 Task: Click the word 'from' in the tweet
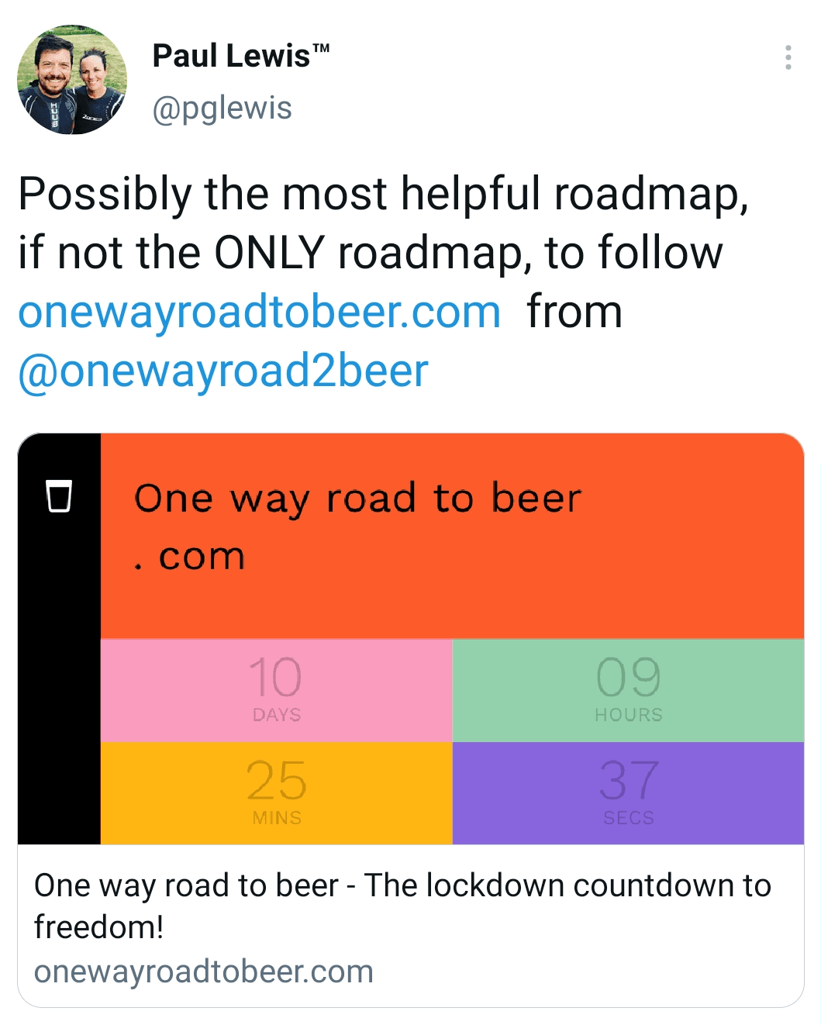(x=574, y=312)
